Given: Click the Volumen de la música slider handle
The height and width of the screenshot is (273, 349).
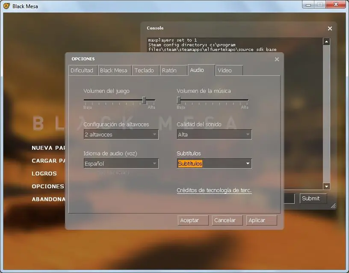Looking at the screenshot, I should point(179,100).
